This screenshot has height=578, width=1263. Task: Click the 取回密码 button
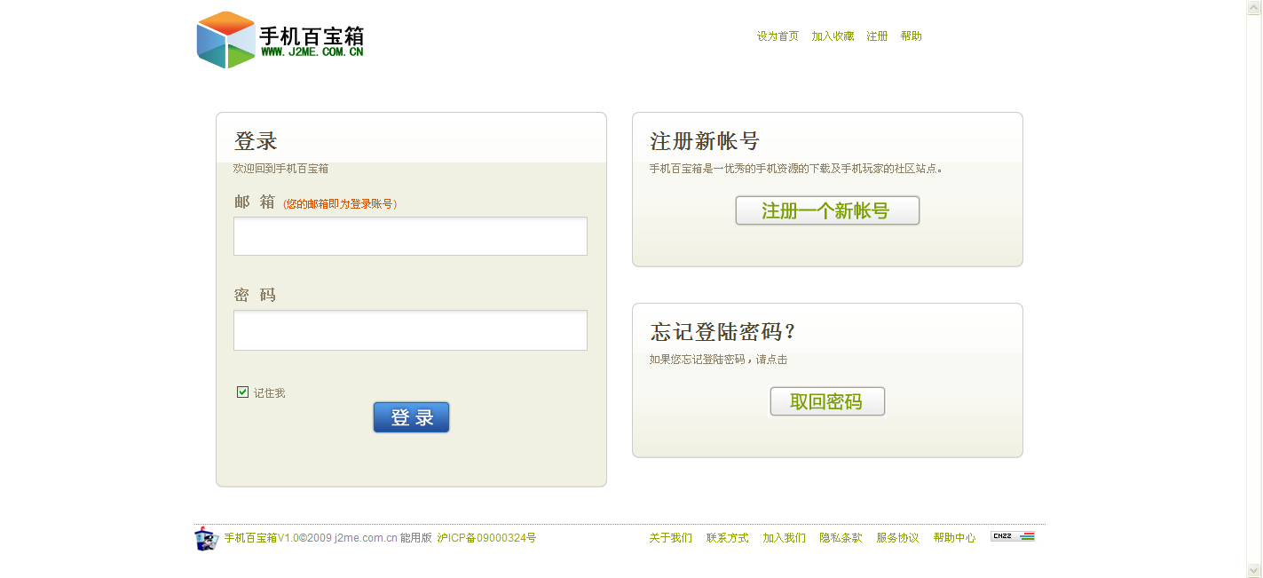[x=827, y=401]
